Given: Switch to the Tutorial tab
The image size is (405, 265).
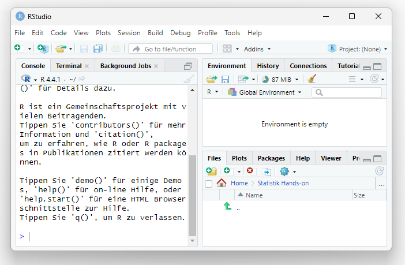Looking at the screenshot, I should click(348, 66).
